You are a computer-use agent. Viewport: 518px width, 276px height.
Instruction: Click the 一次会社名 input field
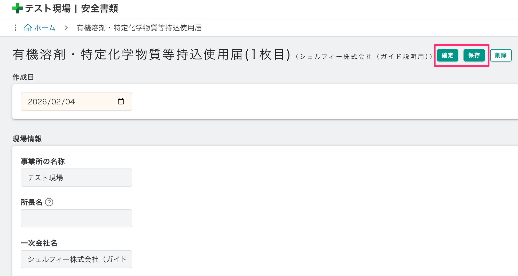pyautogui.click(x=76, y=259)
